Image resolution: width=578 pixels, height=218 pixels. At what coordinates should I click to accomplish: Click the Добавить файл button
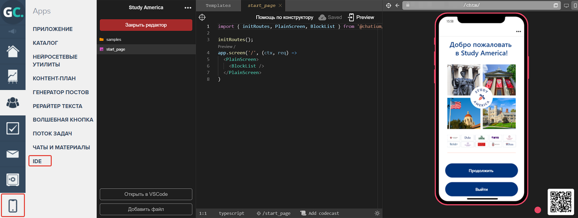(146, 209)
